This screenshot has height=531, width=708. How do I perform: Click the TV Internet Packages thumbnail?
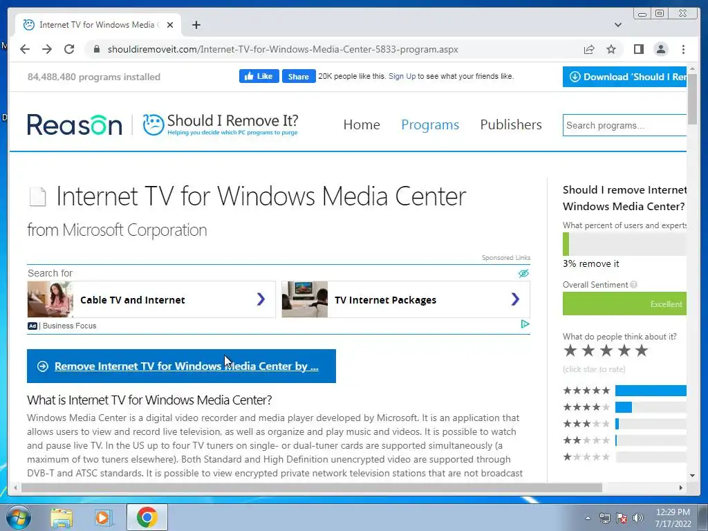(305, 299)
